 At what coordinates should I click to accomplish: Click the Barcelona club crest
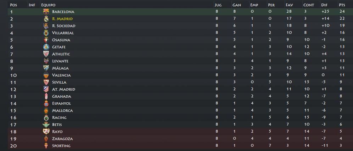tap(46, 12)
